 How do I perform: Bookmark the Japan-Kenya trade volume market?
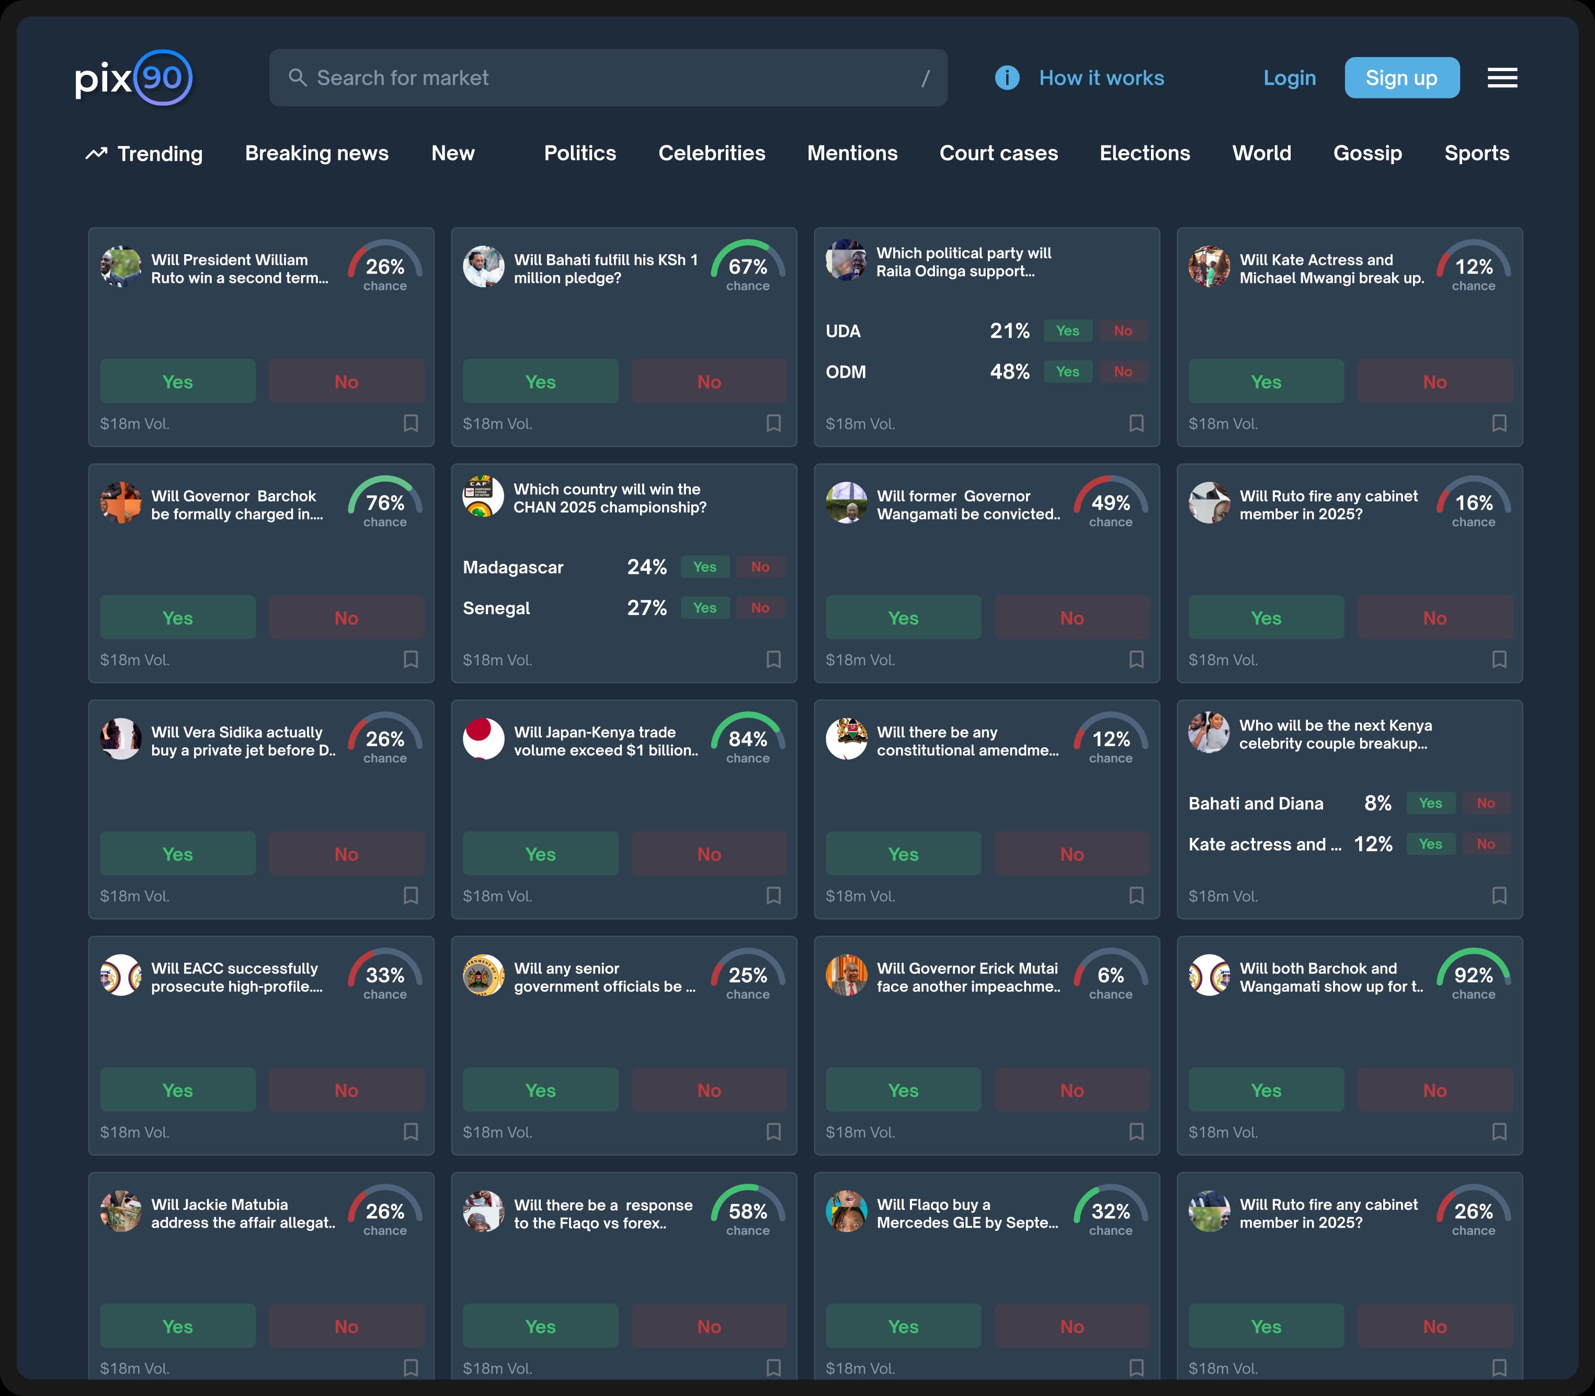point(773,895)
